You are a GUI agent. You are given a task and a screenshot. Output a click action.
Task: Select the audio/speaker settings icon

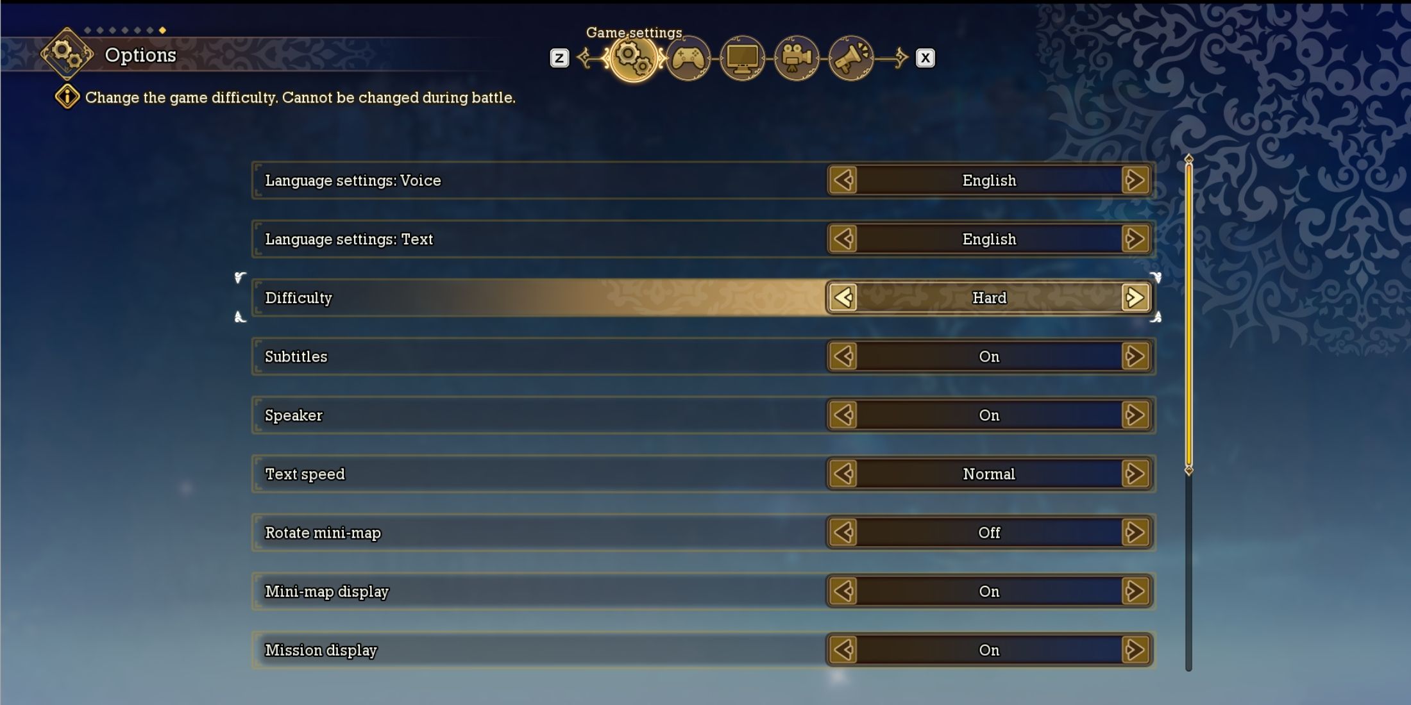point(850,56)
